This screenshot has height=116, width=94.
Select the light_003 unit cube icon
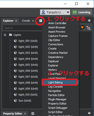[16, 53]
